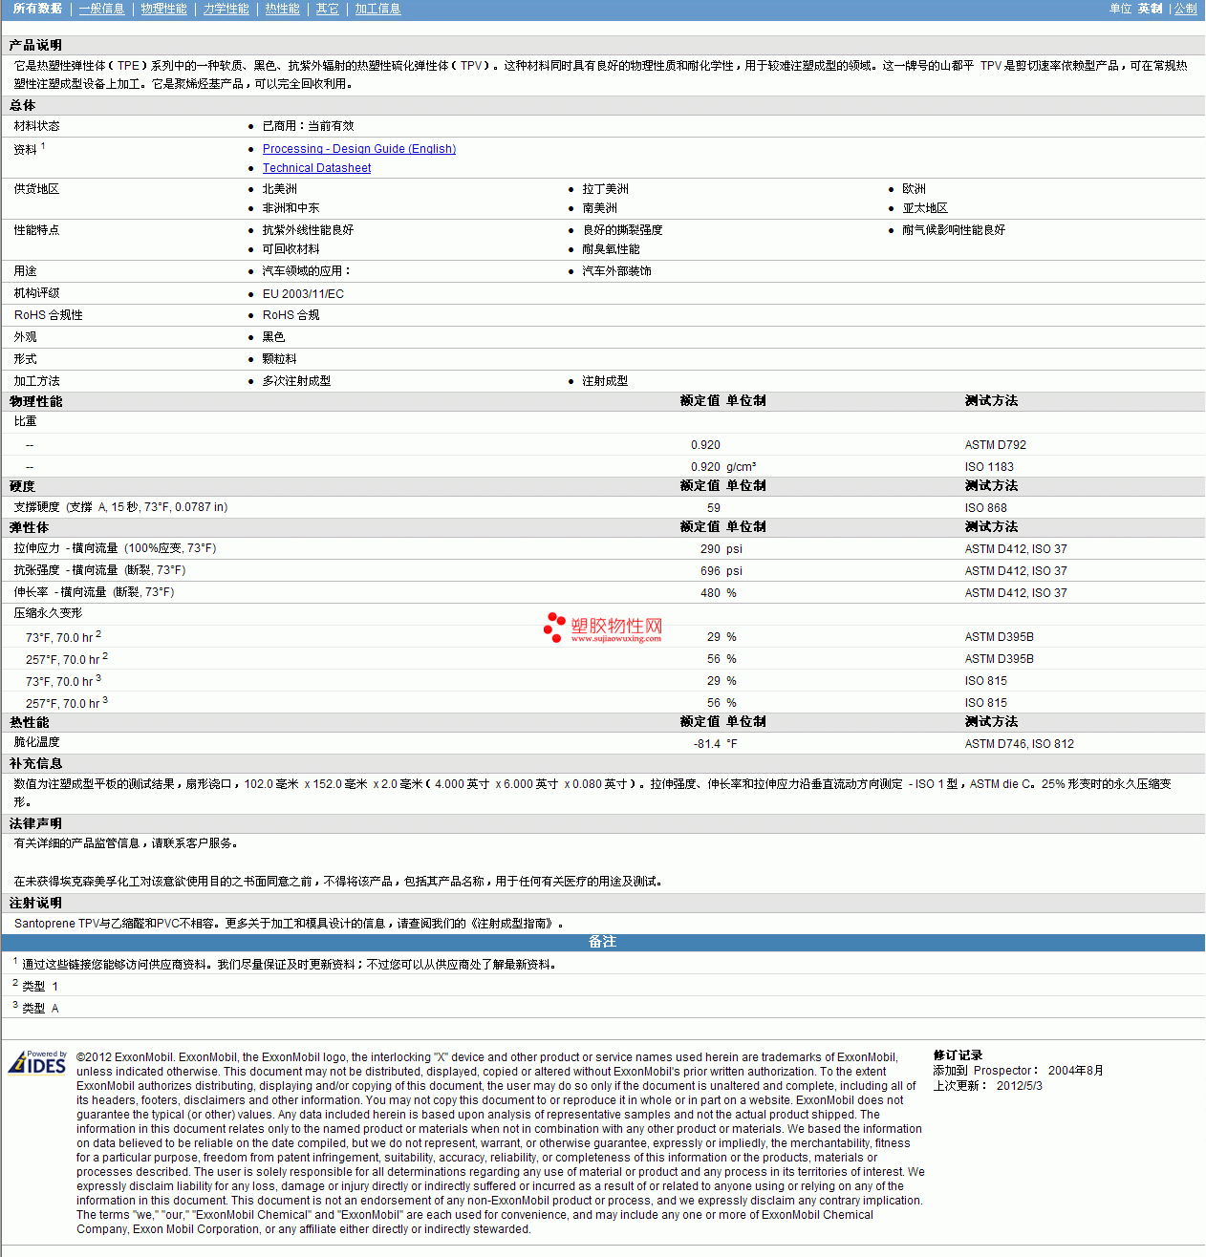Open the 所有数据 tab
This screenshot has width=1206, height=1257.
coord(37,9)
